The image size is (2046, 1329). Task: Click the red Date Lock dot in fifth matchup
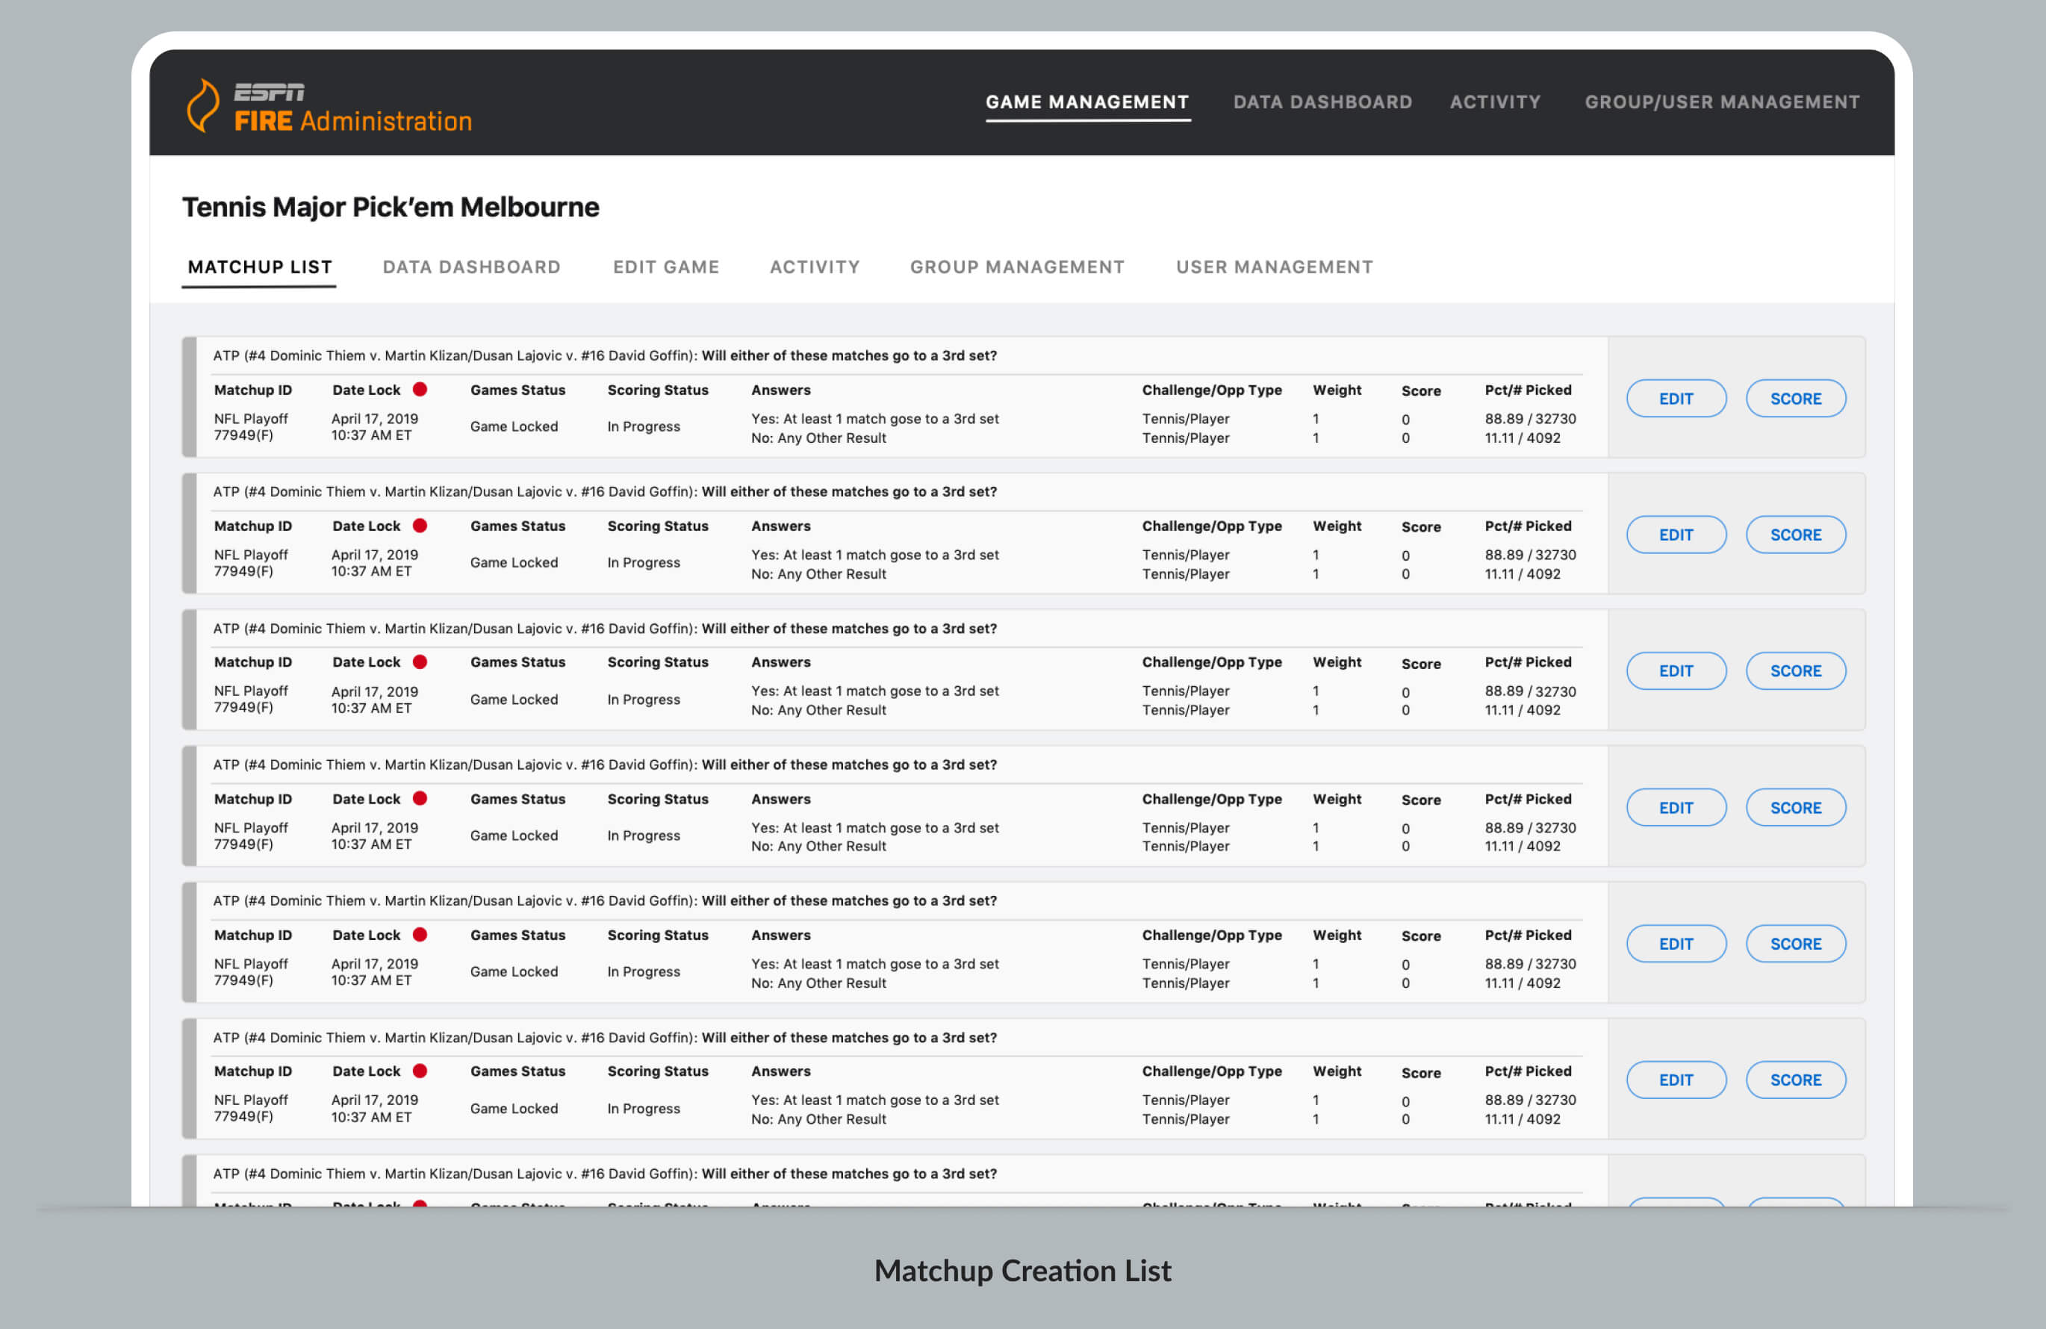point(420,935)
